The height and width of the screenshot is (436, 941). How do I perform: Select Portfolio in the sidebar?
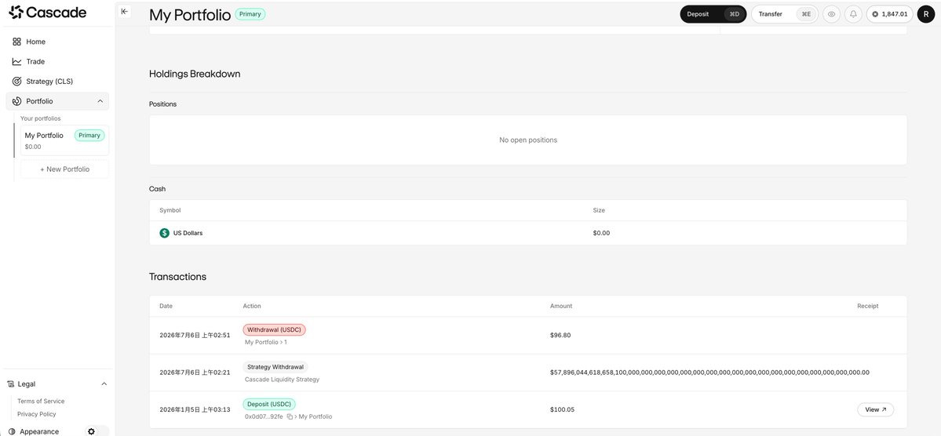57,101
